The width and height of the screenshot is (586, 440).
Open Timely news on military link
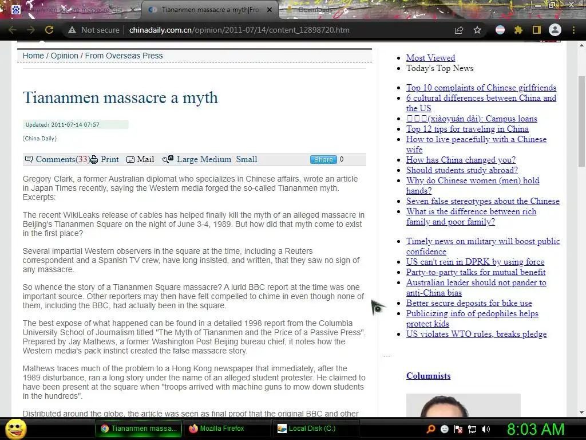click(x=483, y=246)
